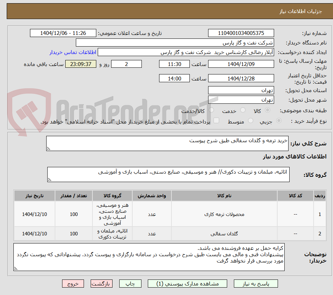Click the شماره نیاز field 1104001034005375
Image resolution: width=333 pixels, height=295 pixels.
click(241, 33)
